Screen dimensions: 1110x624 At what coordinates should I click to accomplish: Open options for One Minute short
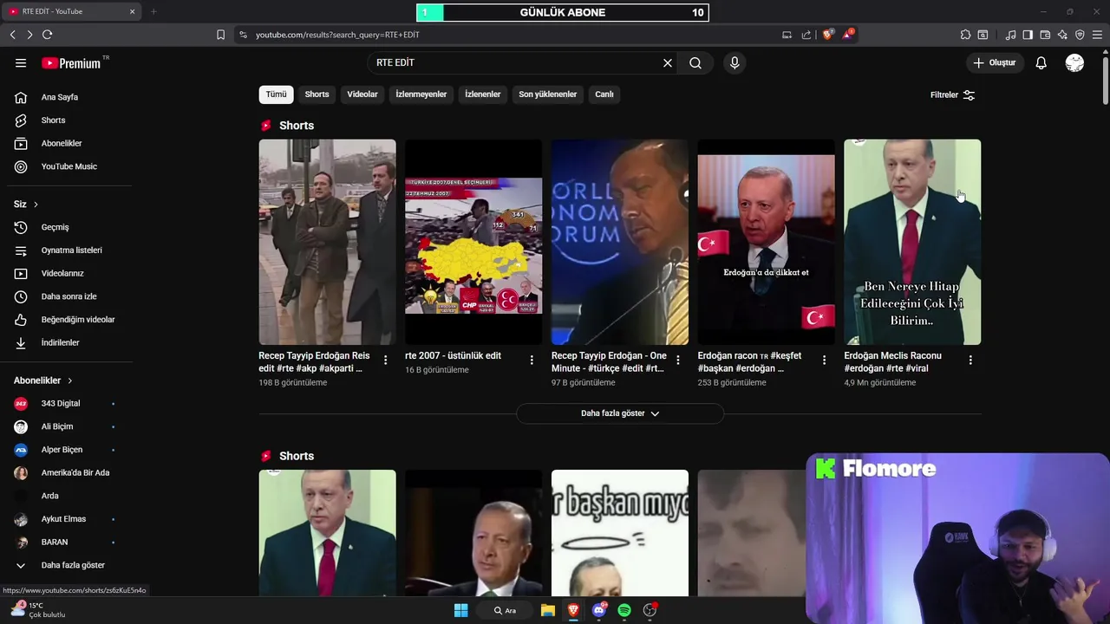[678, 360]
